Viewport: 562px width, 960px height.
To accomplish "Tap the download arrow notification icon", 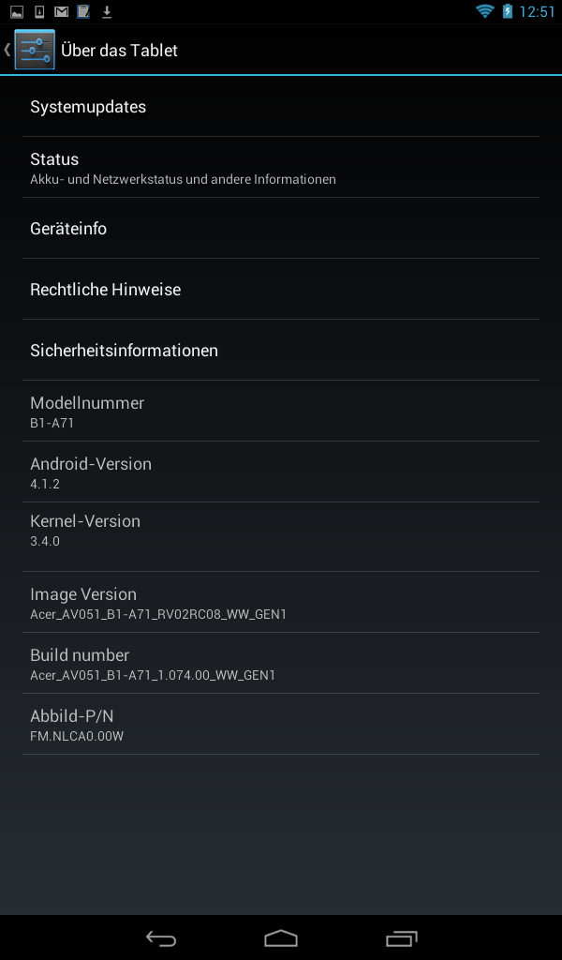I will click(107, 11).
